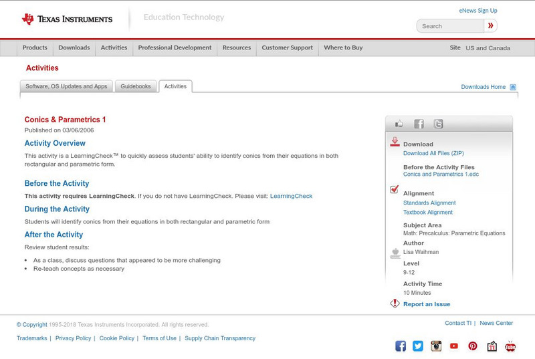Screen dimensions: 535x359
Task: Click the red search submit arrow button
Action: (x=490, y=25)
